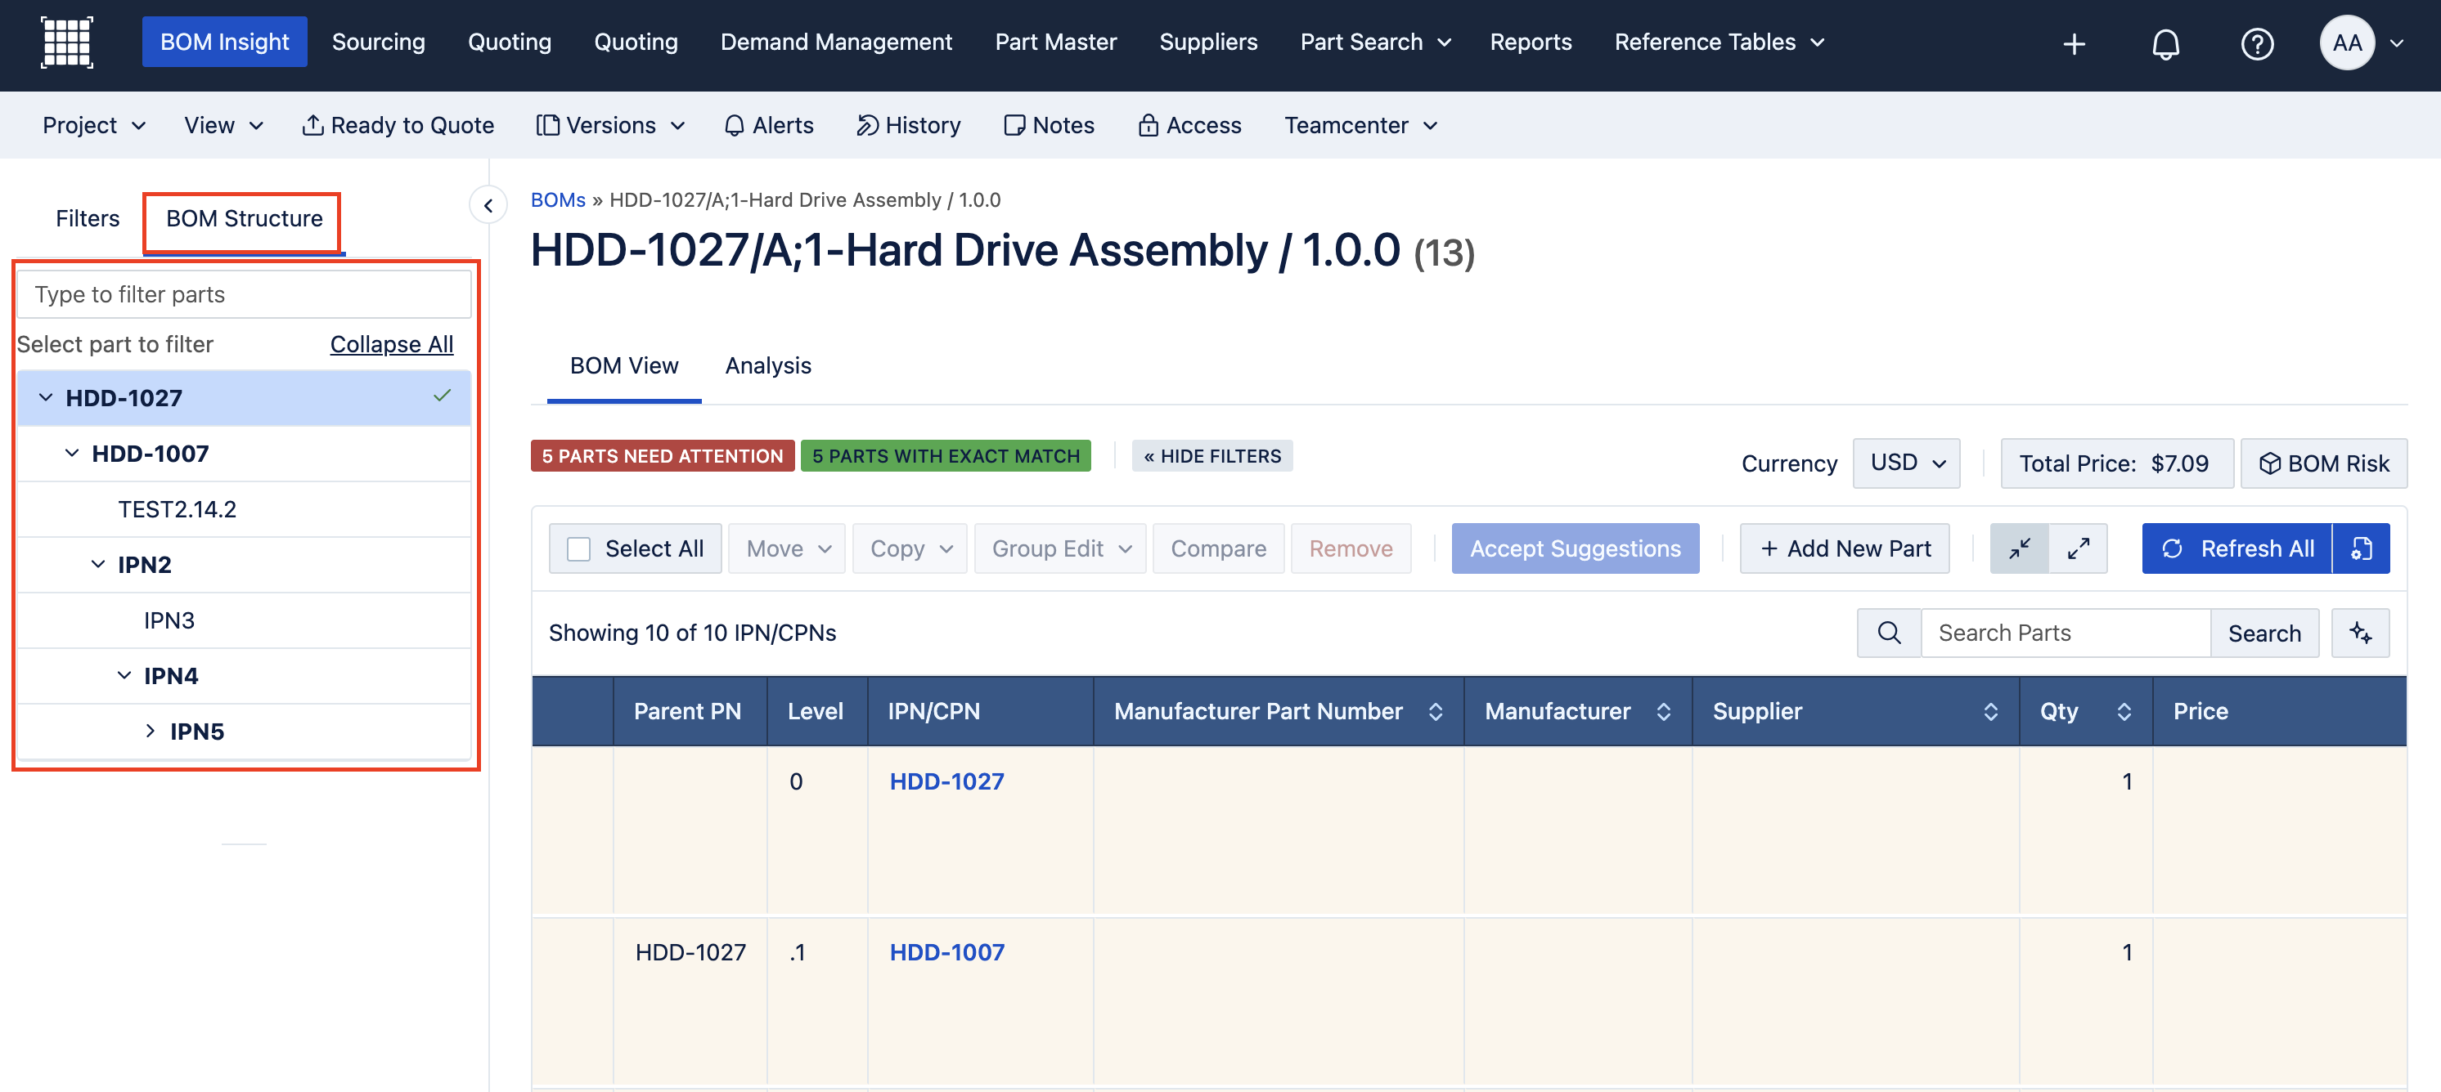Click the Search Parts input field
This screenshot has width=2441, height=1092.
click(x=2064, y=633)
